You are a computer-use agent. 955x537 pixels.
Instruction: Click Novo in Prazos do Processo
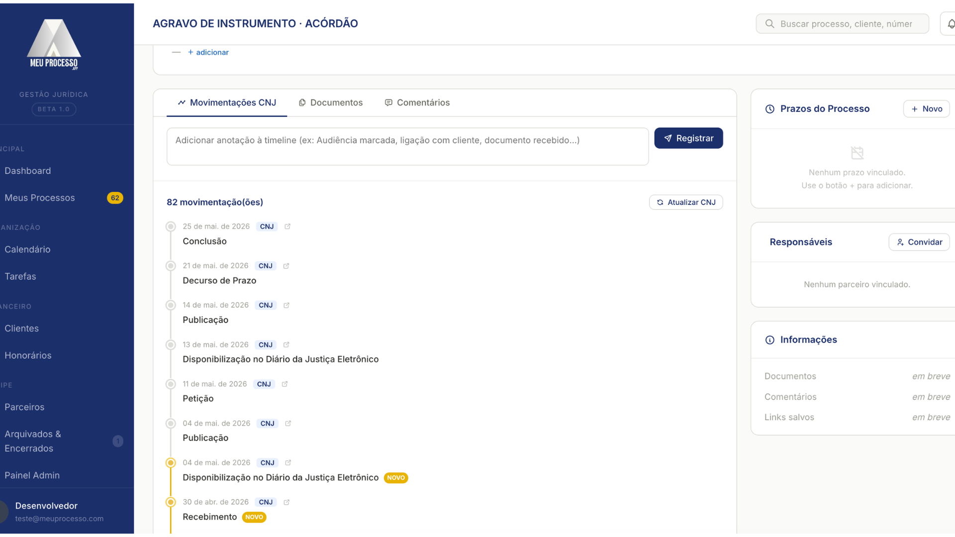926,109
